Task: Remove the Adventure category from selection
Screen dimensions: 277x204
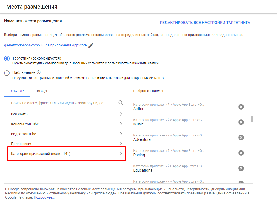Action: [x=241, y=138]
